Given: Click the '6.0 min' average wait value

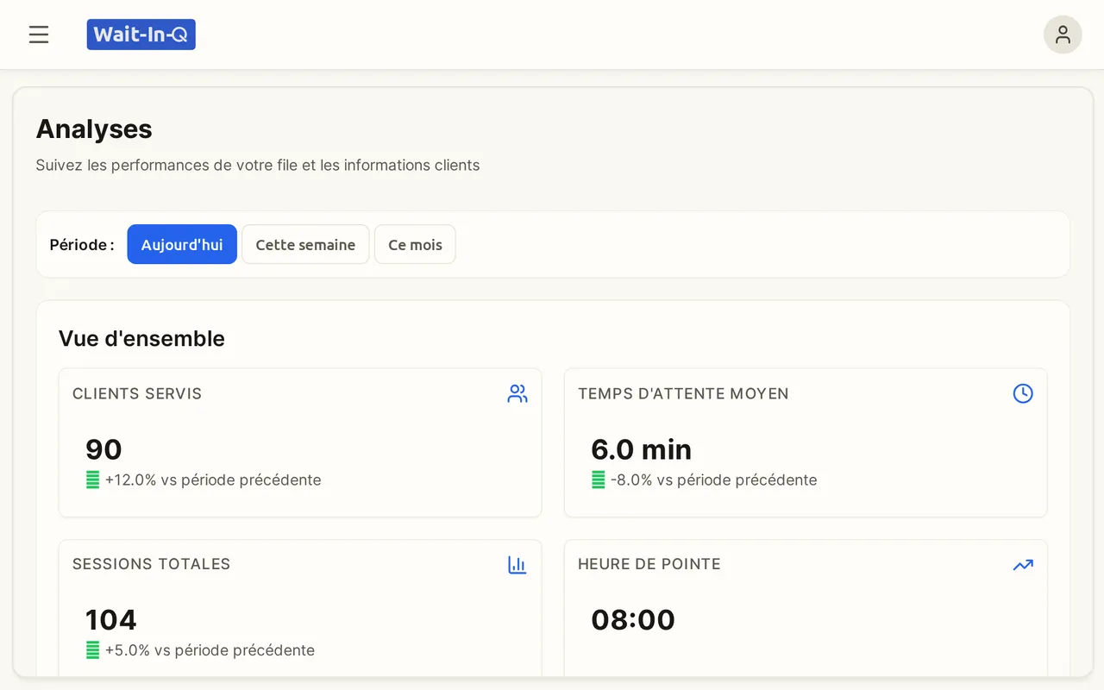Looking at the screenshot, I should (641, 449).
